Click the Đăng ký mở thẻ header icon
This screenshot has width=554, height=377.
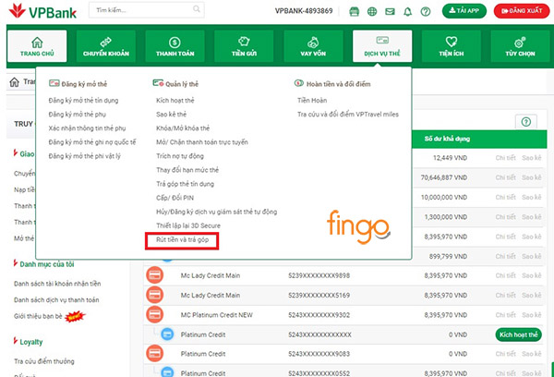tap(54, 83)
